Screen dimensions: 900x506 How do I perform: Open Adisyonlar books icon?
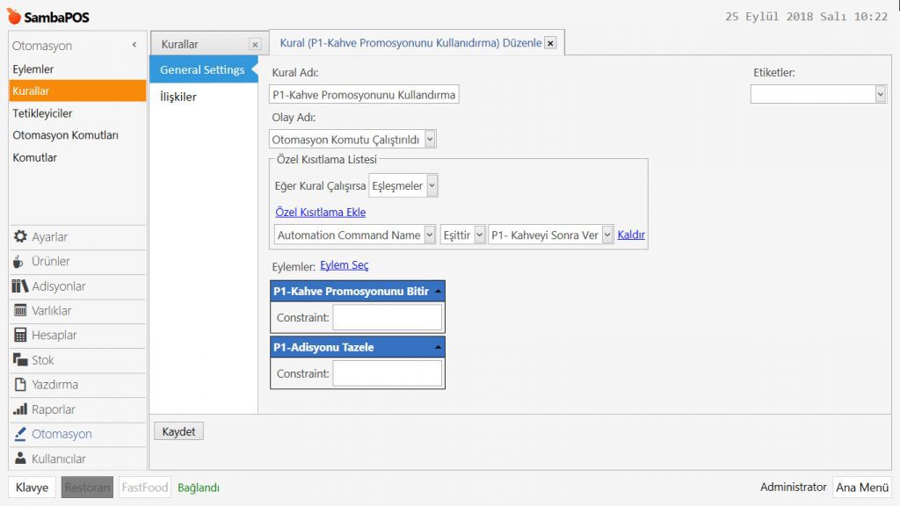click(x=20, y=286)
